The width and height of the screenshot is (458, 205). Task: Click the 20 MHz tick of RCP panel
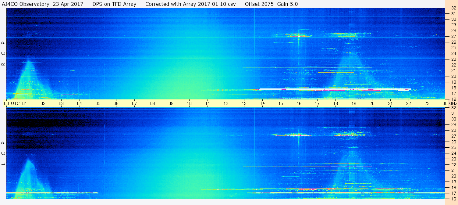(453, 76)
